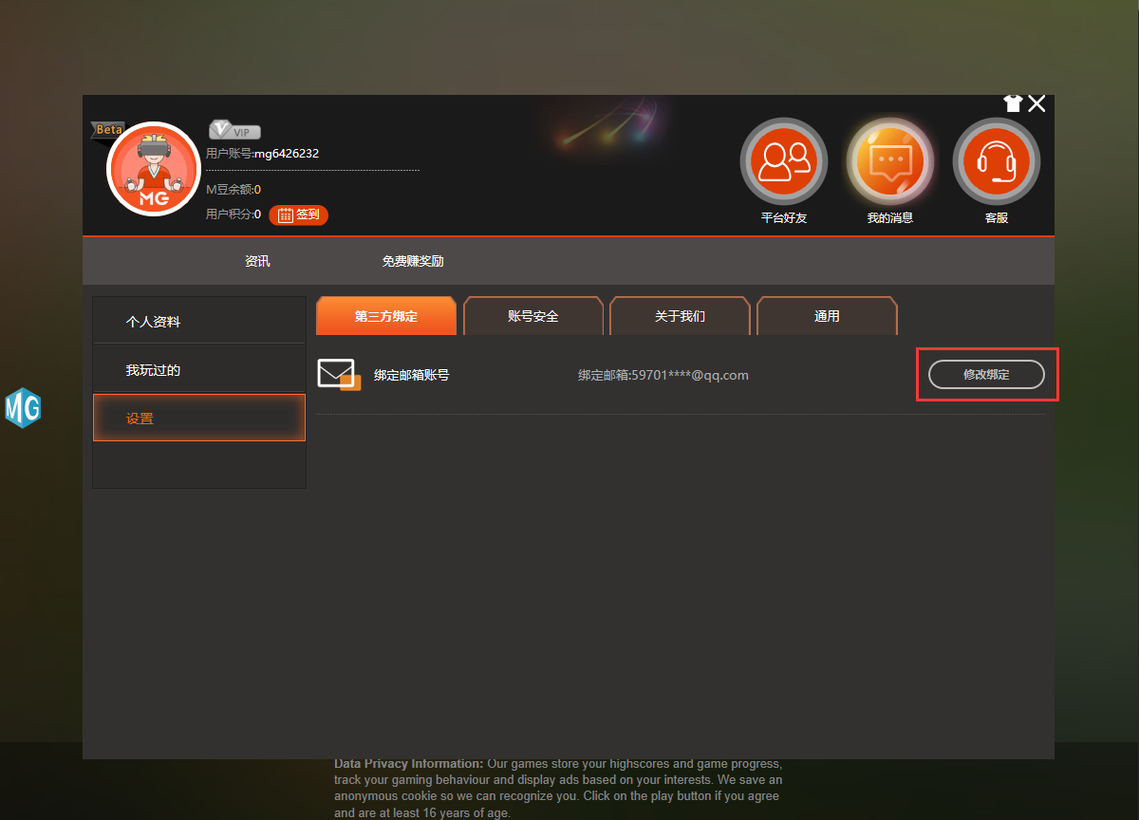Select 个人资料 in the sidebar
The image size is (1139, 820).
point(198,322)
